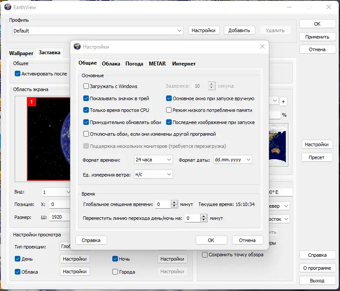Click OK button in main EarthView window
Screen dimensions: 340x291
pos(317,24)
